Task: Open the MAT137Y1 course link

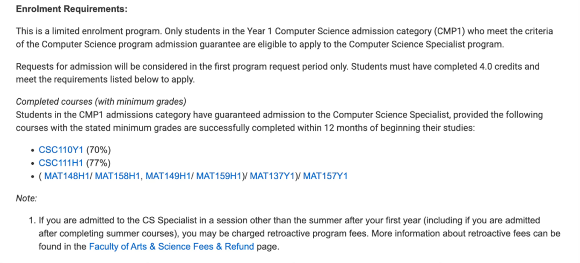Action: pyautogui.click(x=272, y=177)
